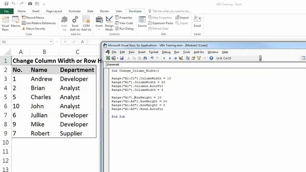Start Record Macro in Code group
The width and height of the screenshot is (306, 172).
[x=33, y=18]
